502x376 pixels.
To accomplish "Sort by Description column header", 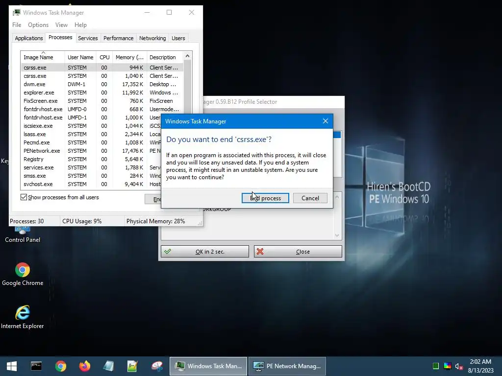I will coord(165,57).
